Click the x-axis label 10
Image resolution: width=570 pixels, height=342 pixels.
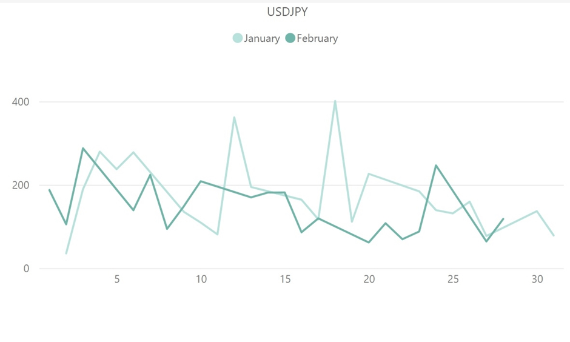(x=201, y=280)
